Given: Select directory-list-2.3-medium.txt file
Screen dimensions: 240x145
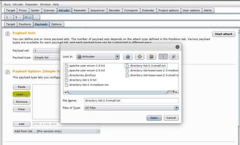Looking at the screenshot, I should [x=87, y=85].
